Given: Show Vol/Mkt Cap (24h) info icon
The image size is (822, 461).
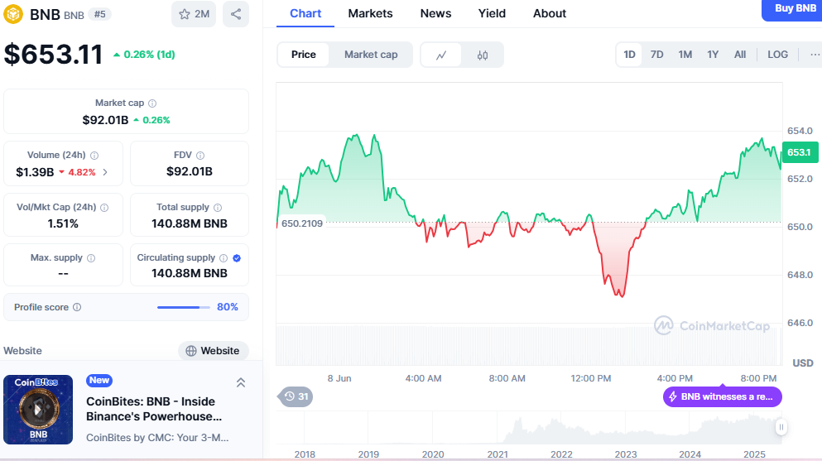Looking at the screenshot, I should point(104,208).
